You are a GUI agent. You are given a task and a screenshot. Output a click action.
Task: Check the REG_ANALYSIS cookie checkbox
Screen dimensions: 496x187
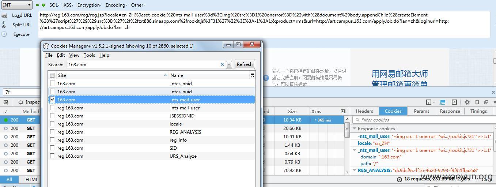click(52, 132)
